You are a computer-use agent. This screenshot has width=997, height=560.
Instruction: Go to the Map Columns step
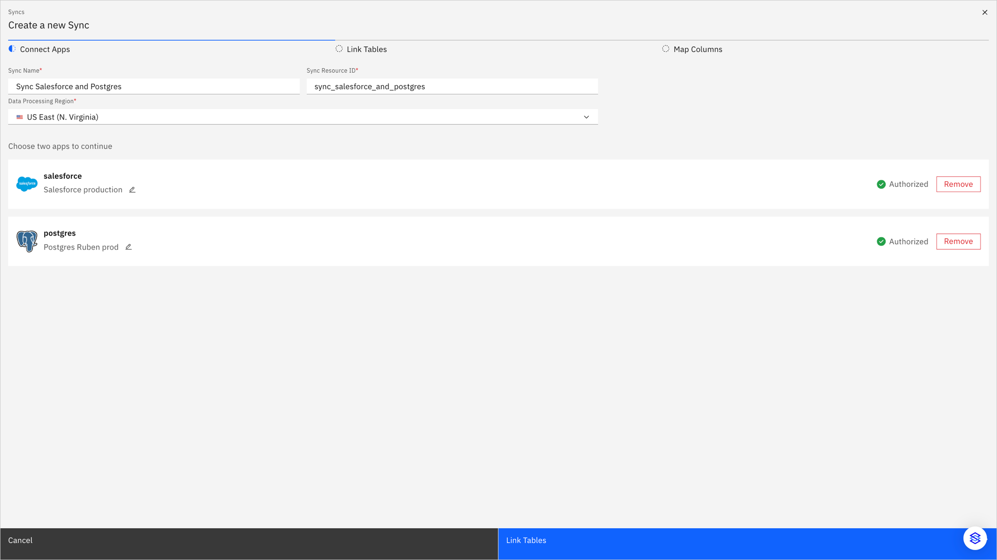click(698, 49)
